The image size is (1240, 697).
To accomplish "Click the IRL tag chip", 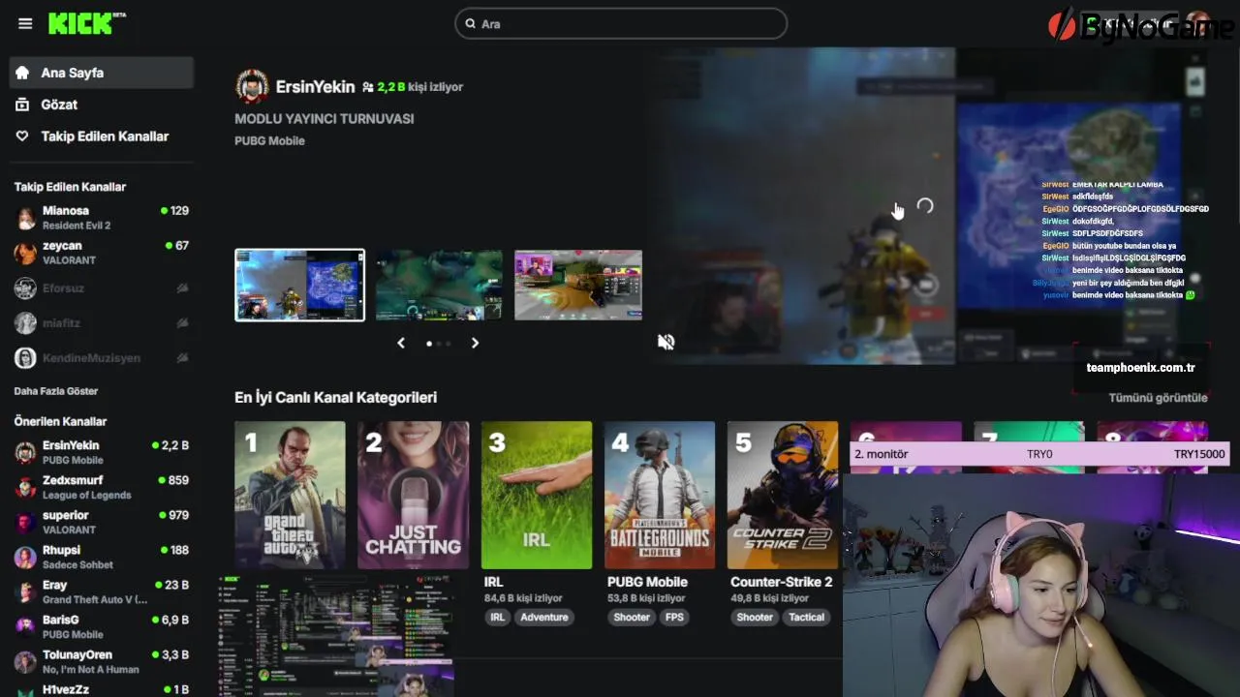I will click(497, 617).
